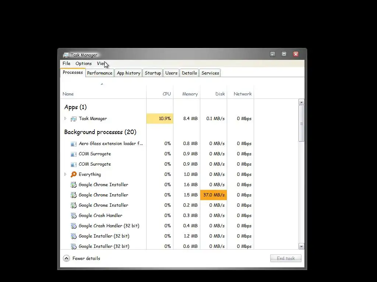Click the Aero Glass extension loader icon
The height and width of the screenshot is (282, 377).
coord(73,144)
